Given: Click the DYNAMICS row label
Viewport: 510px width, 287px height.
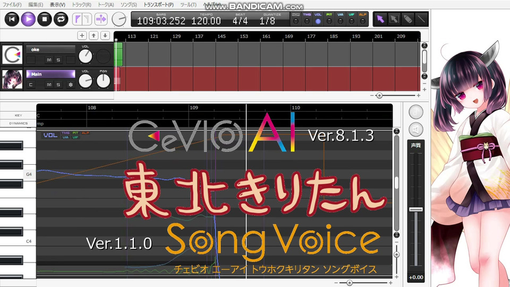Looking at the screenshot, I should pyautogui.click(x=18, y=123).
